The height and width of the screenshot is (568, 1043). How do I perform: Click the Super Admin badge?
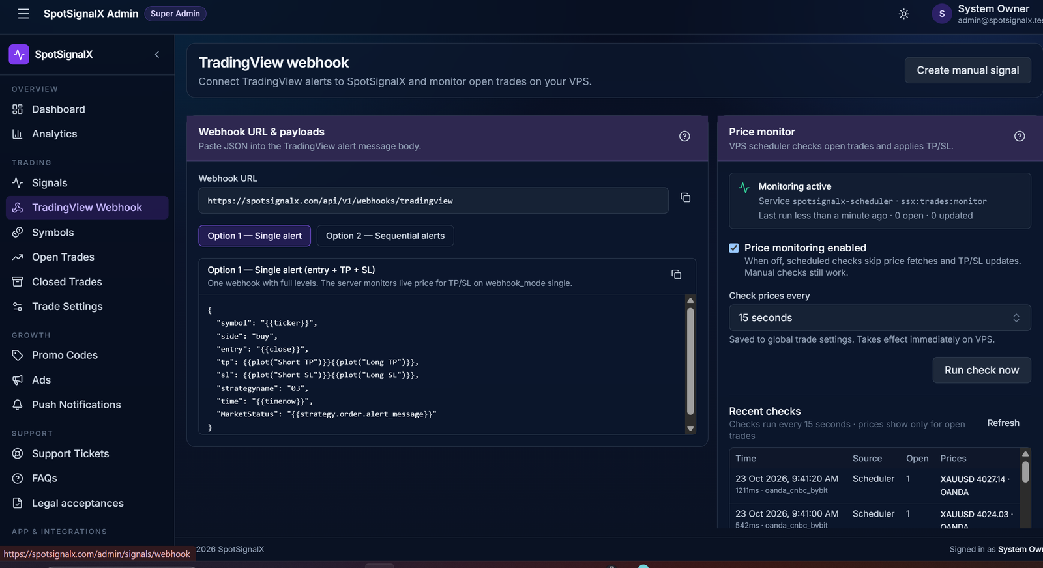click(175, 14)
